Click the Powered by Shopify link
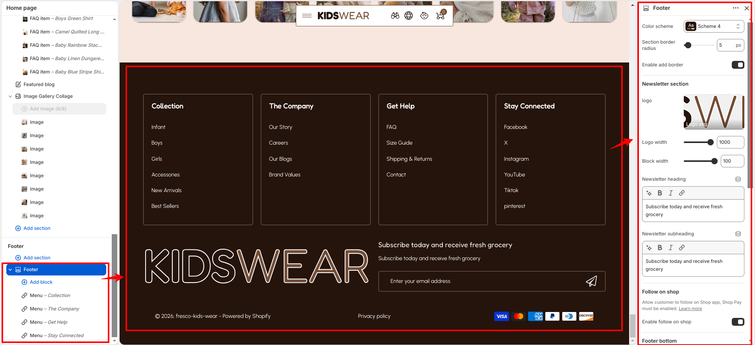Viewport: 755px width, 345px height. (x=246, y=316)
